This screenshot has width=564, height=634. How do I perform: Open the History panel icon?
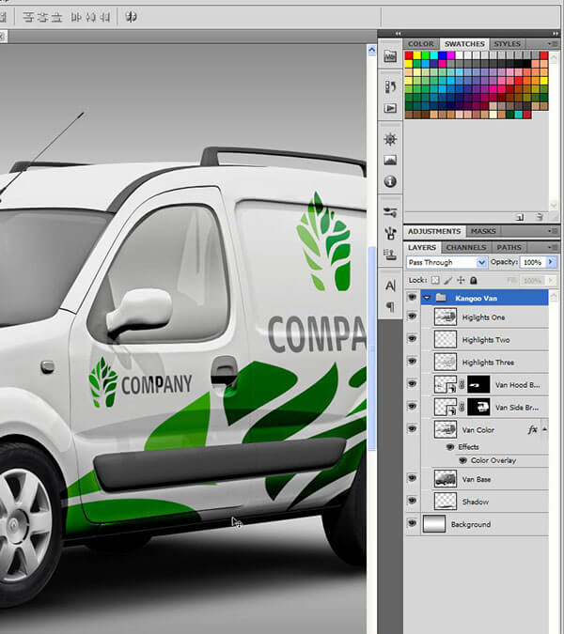[390, 86]
